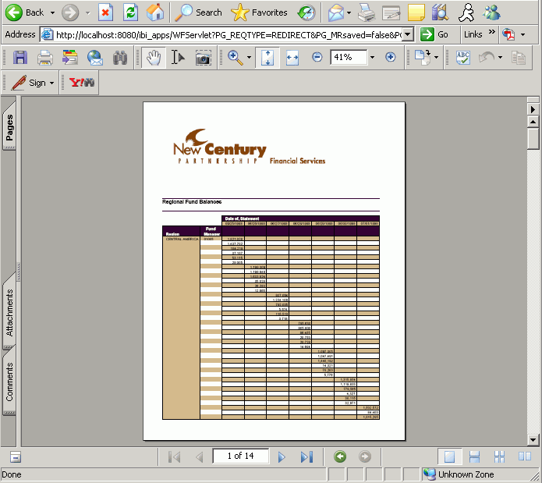Image resolution: width=542 pixels, height=483 pixels.
Task: Click the Favorites button
Action: click(260, 12)
